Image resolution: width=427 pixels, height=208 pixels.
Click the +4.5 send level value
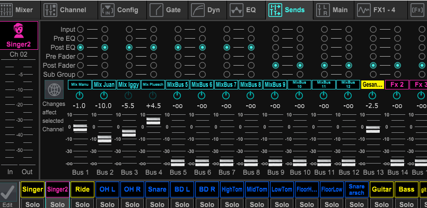coord(153,106)
